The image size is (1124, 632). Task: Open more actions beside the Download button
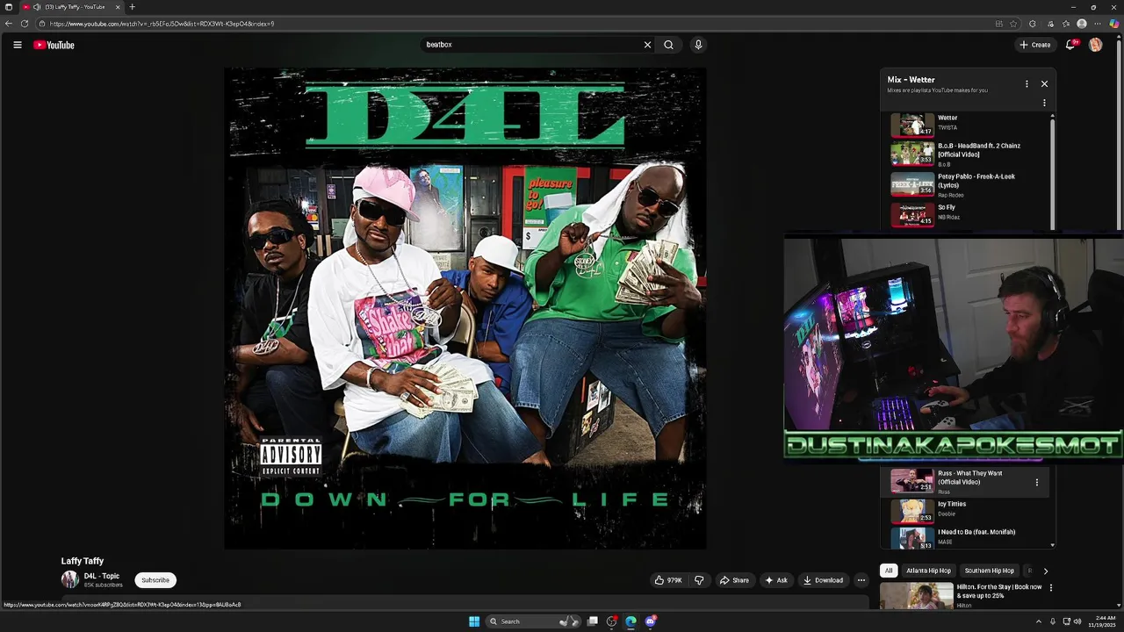click(x=861, y=580)
